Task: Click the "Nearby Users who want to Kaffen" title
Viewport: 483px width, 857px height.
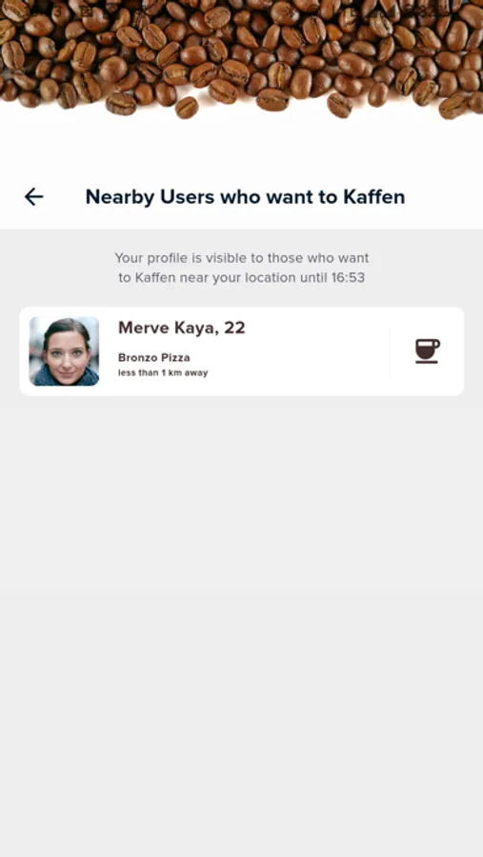Action: pyautogui.click(x=245, y=197)
